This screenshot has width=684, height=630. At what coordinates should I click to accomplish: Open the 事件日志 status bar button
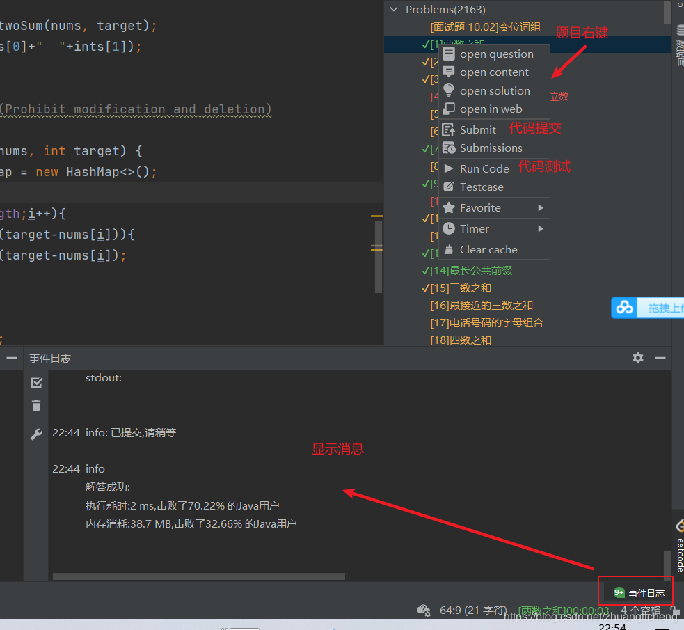(639, 592)
